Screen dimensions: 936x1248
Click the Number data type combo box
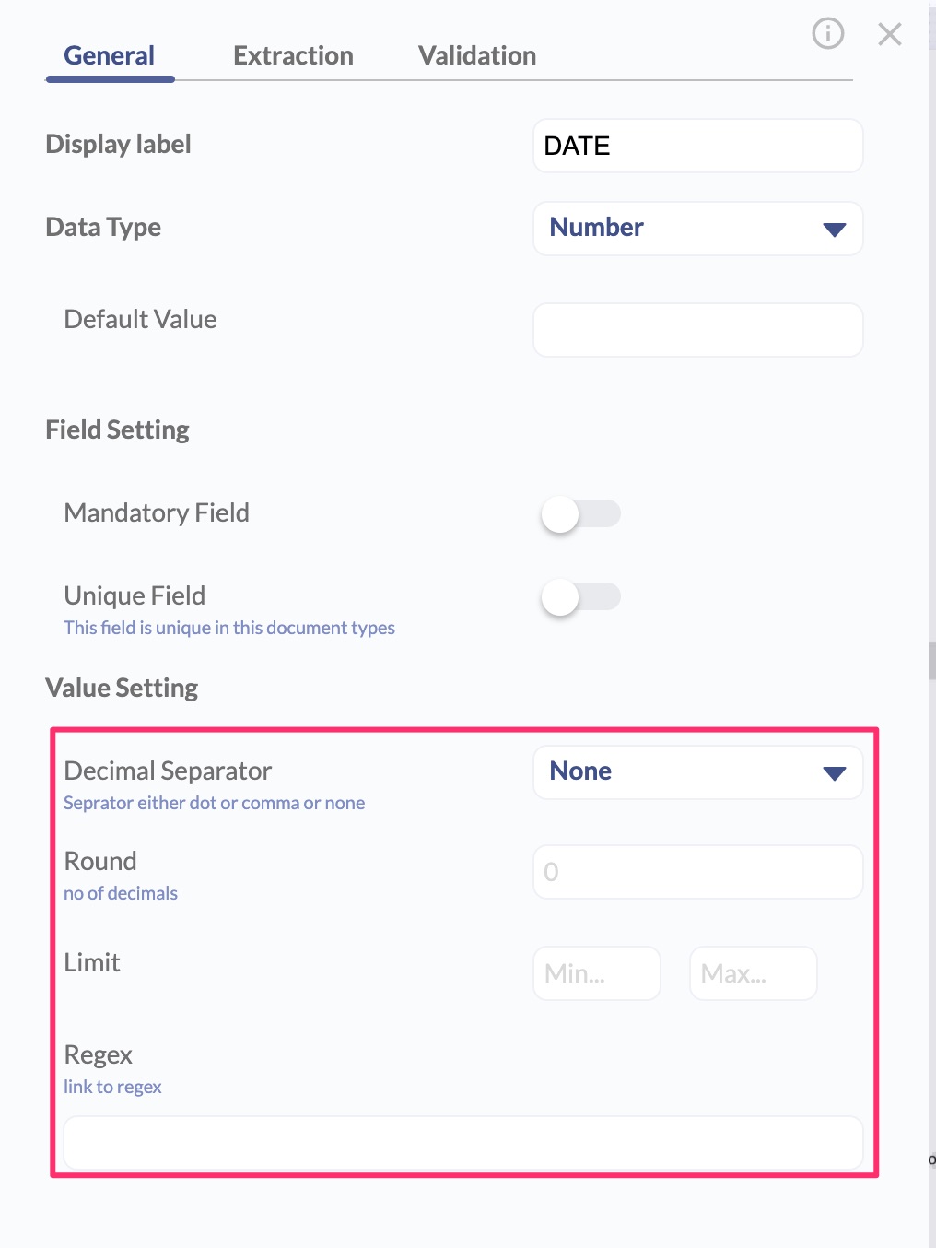[x=697, y=229]
